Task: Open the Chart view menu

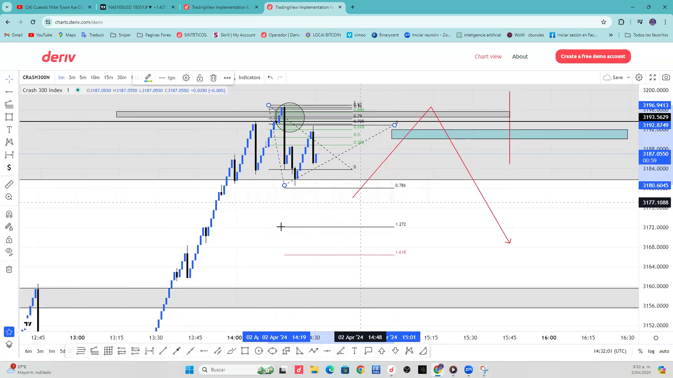Action: coord(488,56)
